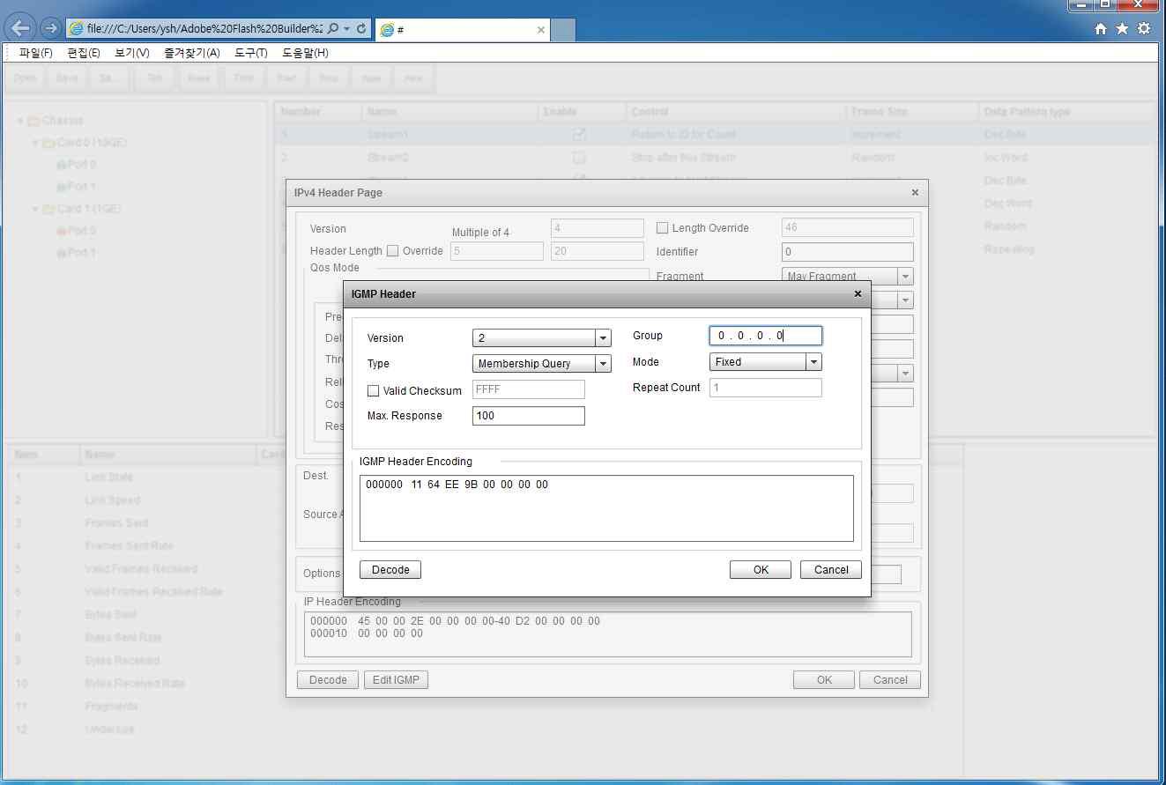
Task: Click the checksum FFFF field
Action: click(529, 389)
